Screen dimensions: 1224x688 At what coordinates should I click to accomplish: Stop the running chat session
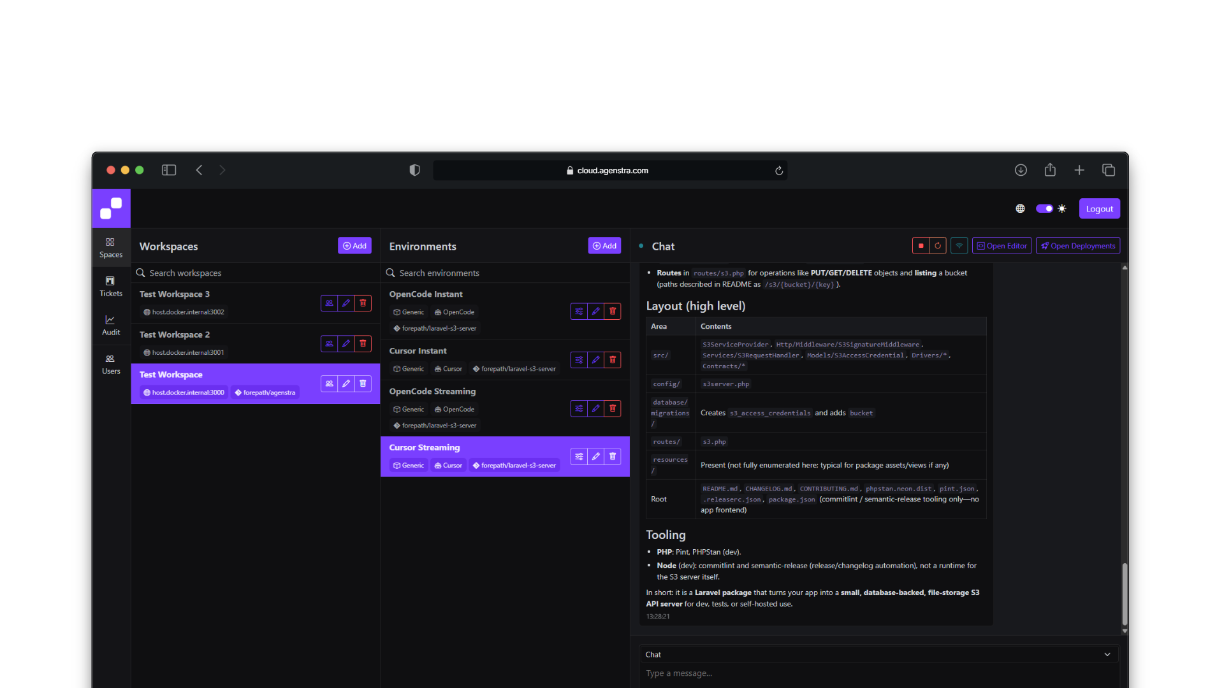tap(921, 246)
